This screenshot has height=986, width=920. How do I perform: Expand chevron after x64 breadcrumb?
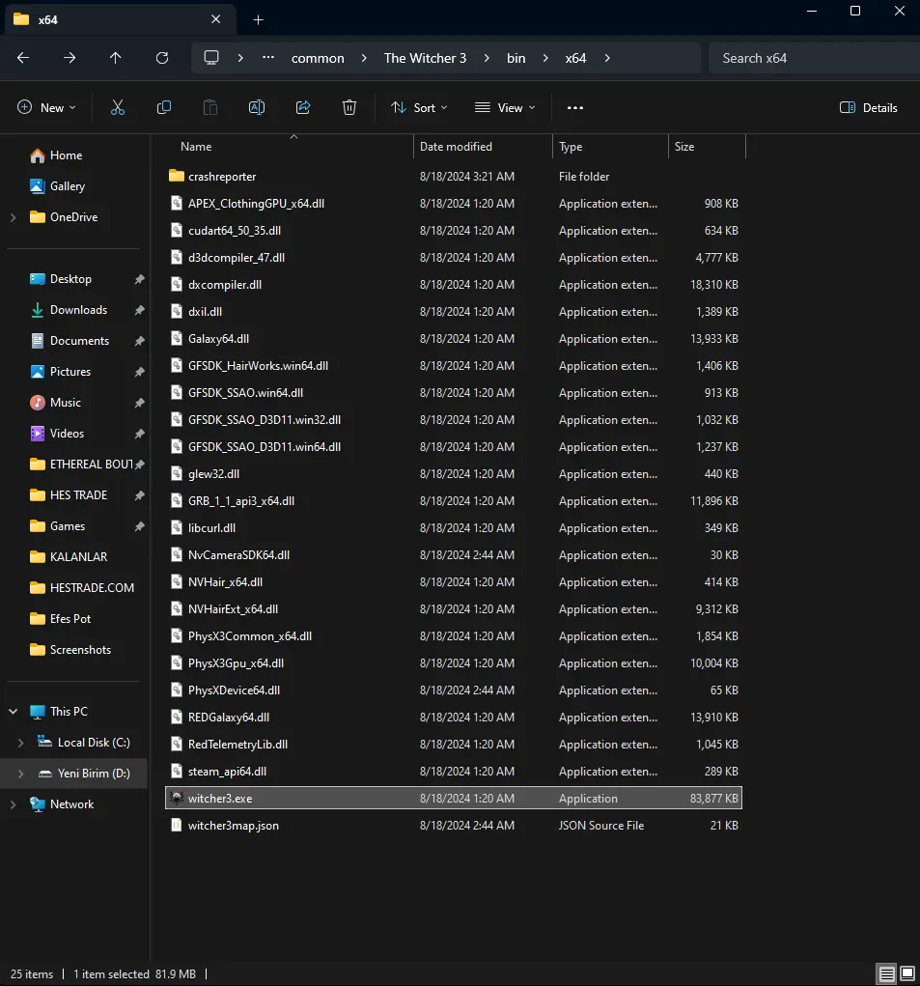pos(607,58)
